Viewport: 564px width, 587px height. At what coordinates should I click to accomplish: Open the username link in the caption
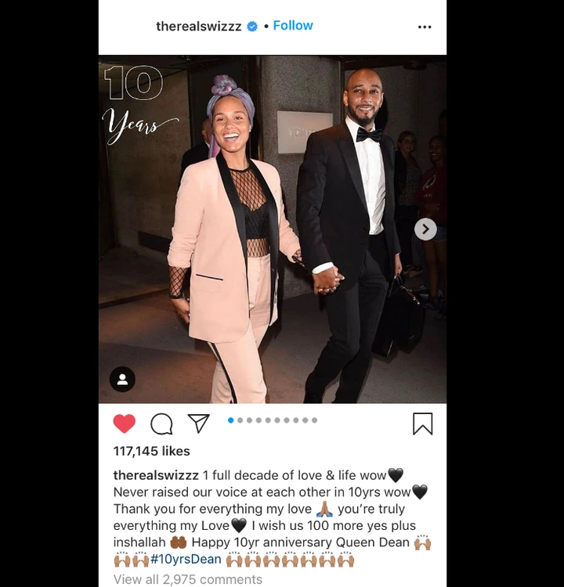pos(156,475)
